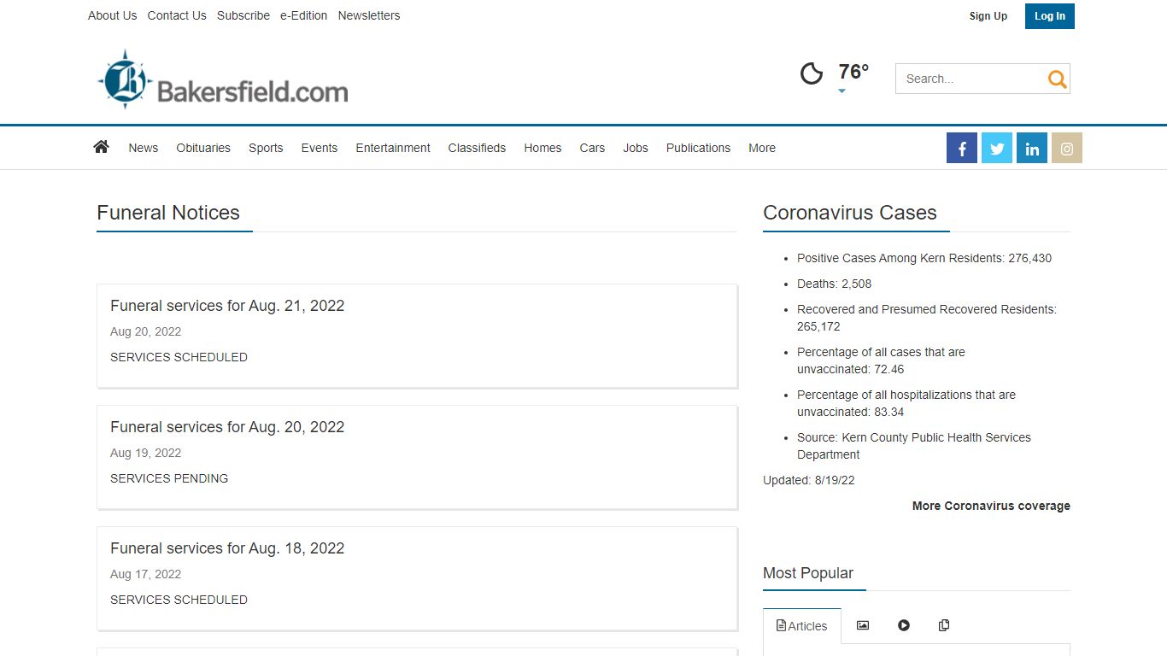Go to the home page icon
Image resolution: width=1167 pixels, height=656 pixels.
[101, 147]
